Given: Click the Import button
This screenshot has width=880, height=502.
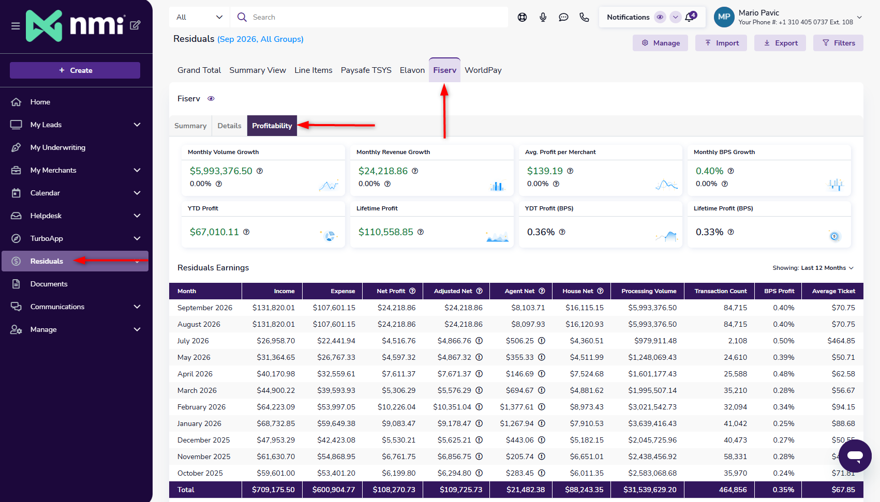Looking at the screenshot, I should [x=721, y=43].
